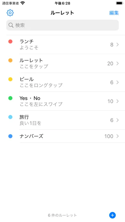This screenshot has width=125, height=222.
Task: Tap the battery indicator icon
Action: 120,3
